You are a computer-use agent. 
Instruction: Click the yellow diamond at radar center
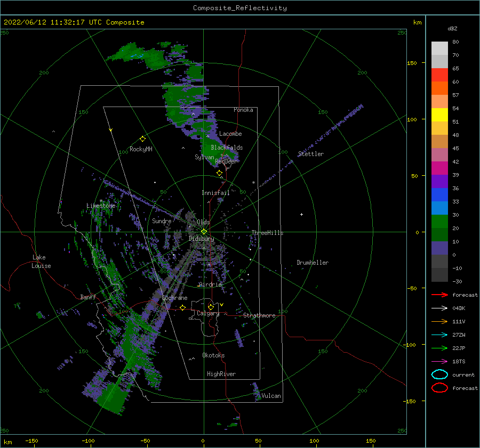[x=204, y=232]
